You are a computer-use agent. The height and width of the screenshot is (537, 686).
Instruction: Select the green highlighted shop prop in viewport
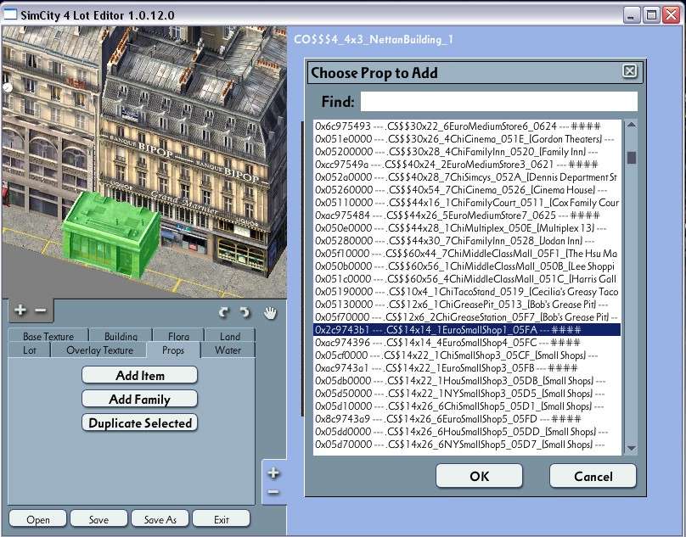point(111,234)
